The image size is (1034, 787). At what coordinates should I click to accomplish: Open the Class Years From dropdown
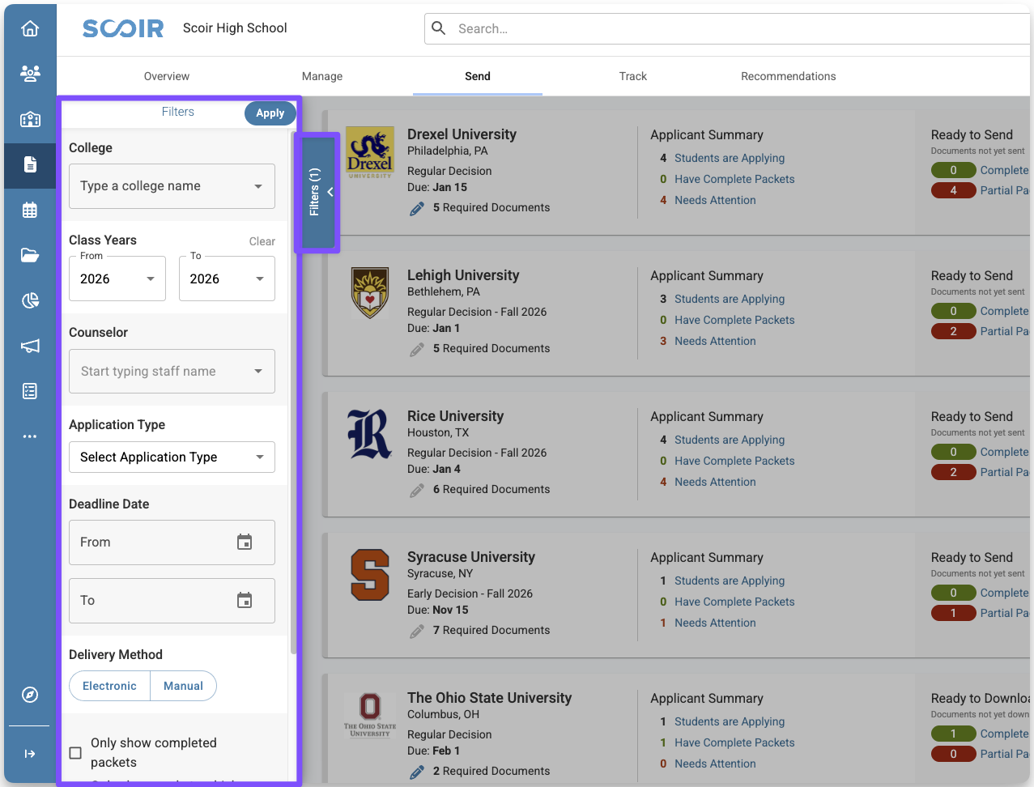pos(117,279)
